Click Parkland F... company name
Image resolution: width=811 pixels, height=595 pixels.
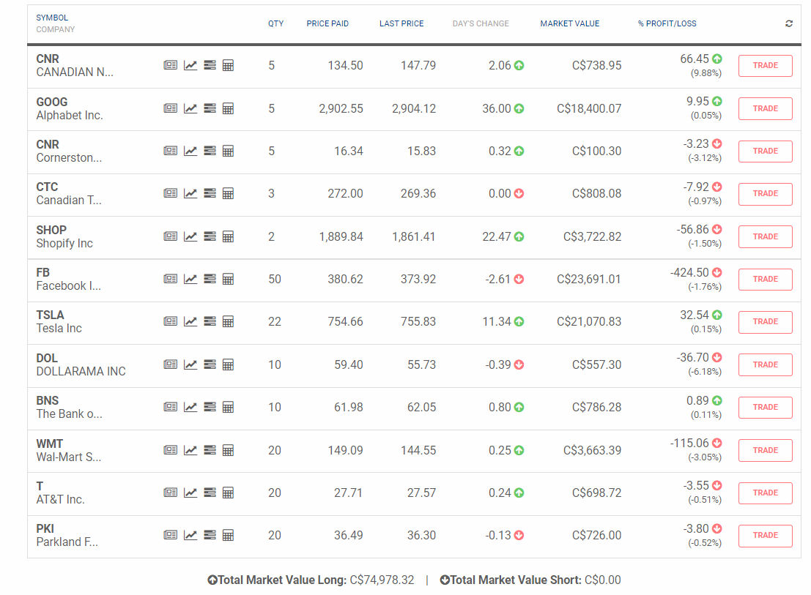point(67,542)
